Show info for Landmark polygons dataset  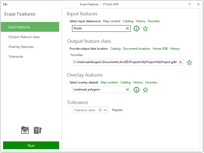[137, 90]
